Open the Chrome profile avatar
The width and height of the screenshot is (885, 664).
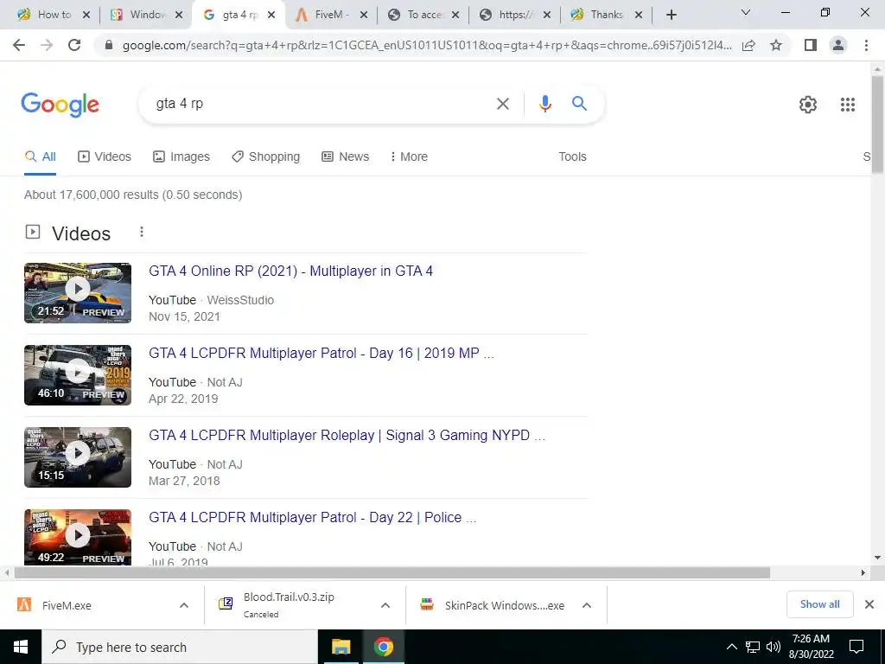pyautogui.click(x=838, y=45)
